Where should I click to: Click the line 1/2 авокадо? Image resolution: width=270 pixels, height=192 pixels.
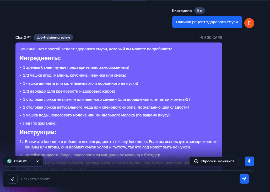69,91
